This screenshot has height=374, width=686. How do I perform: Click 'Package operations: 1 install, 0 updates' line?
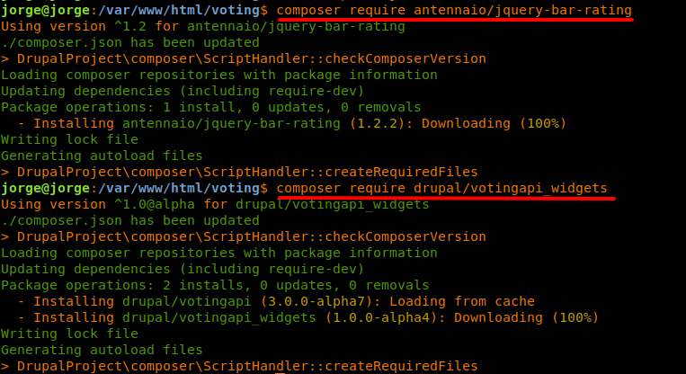(211, 107)
